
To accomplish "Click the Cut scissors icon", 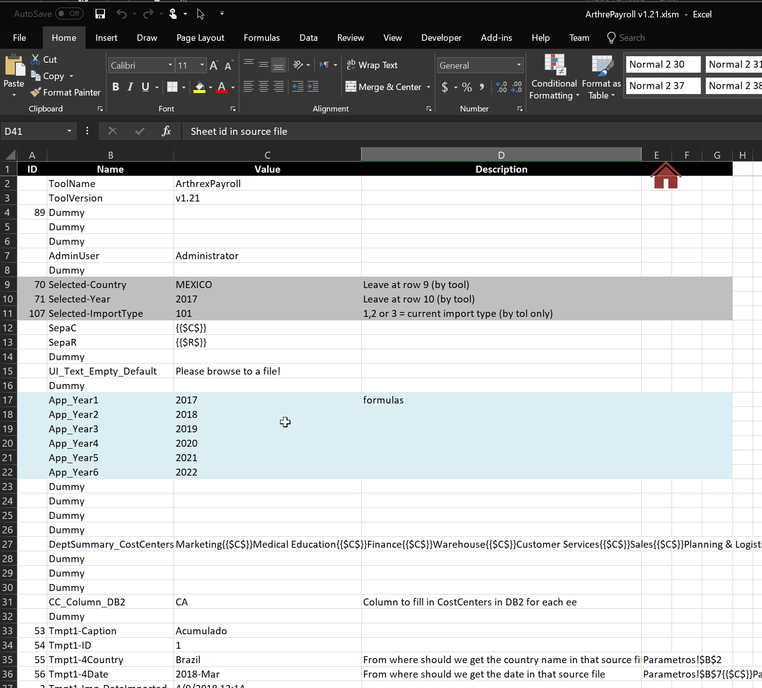I will point(35,59).
